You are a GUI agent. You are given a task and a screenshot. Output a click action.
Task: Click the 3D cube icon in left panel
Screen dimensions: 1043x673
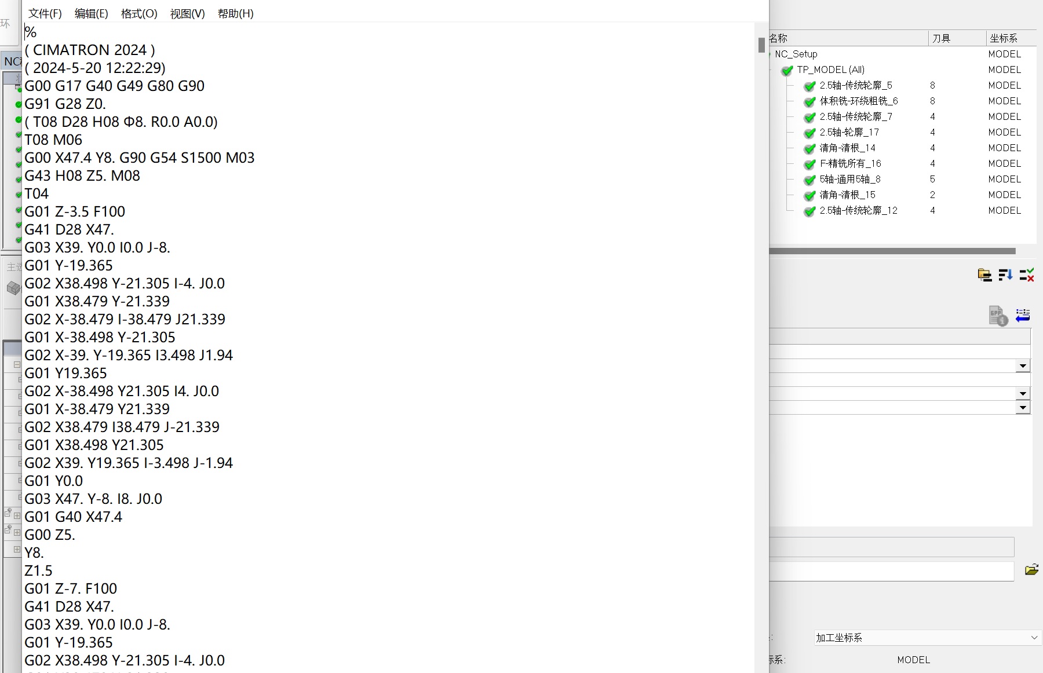(x=13, y=288)
